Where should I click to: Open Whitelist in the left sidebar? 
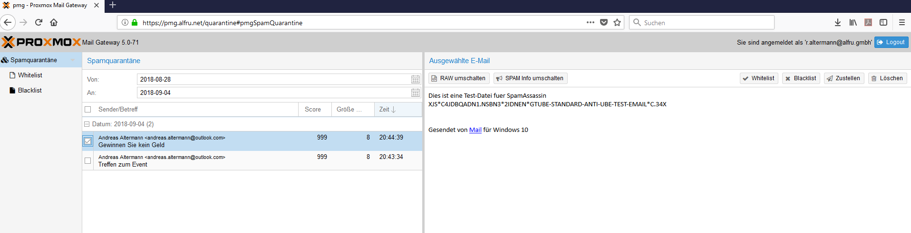(30, 75)
